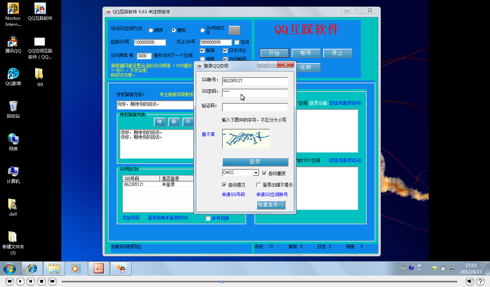Image resolution: width=490 pixels, height=287 pixels.
Task: Toggle the 自动提交 checkbox
Action: (225, 185)
